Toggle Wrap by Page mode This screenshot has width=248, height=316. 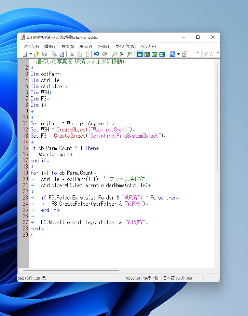[162, 54]
